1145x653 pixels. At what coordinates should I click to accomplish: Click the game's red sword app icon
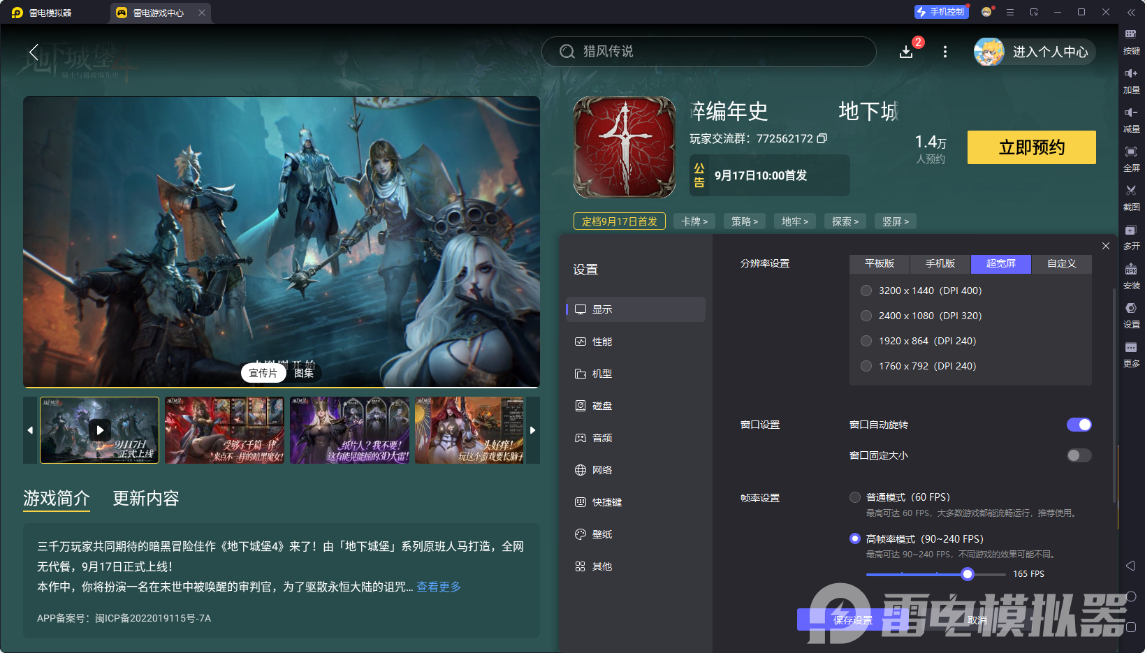[x=625, y=147]
